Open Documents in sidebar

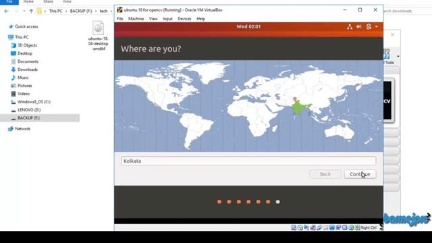click(28, 61)
